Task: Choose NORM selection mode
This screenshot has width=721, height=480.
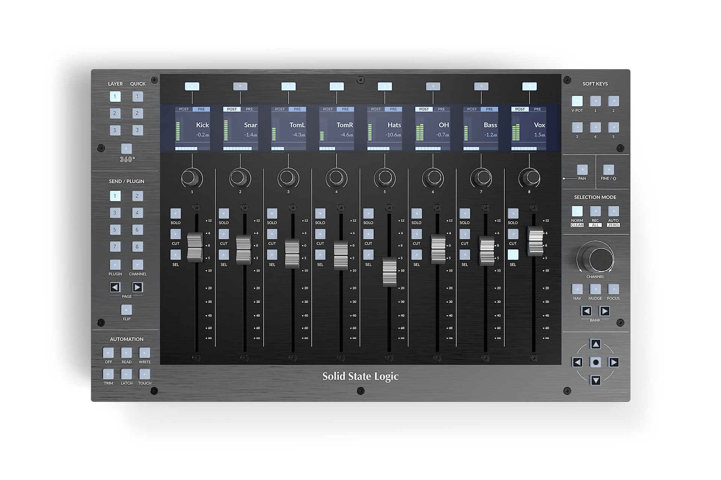Action: 577,211
